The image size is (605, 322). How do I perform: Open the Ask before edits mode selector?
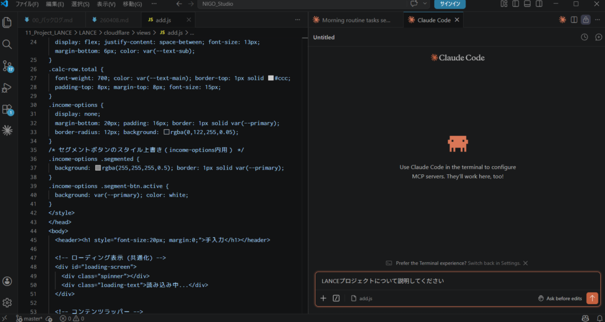pyautogui.click(x=560, y=298)
